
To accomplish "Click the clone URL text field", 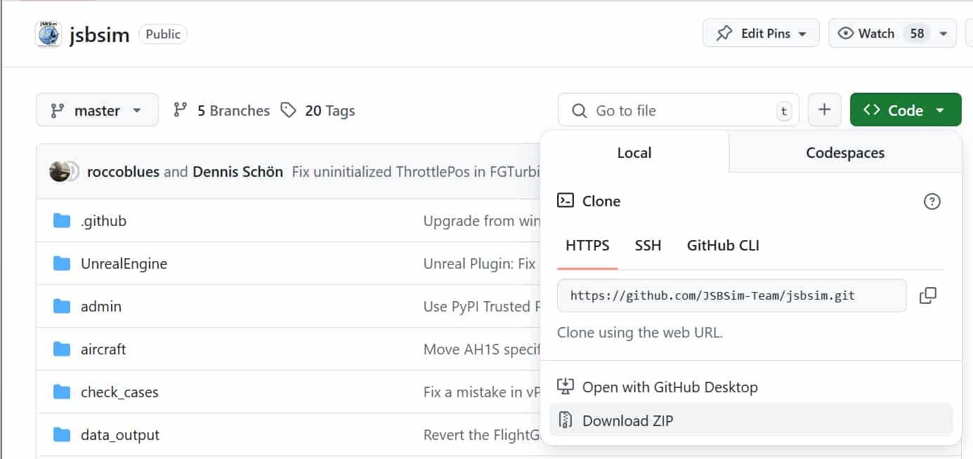I will click(x=731, y=295).
